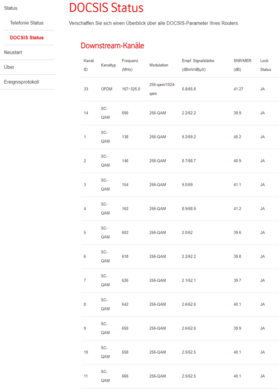Click the 9.2/69.2 signal strength value
This screenshot has width=279, height=389.
point(189,137)
